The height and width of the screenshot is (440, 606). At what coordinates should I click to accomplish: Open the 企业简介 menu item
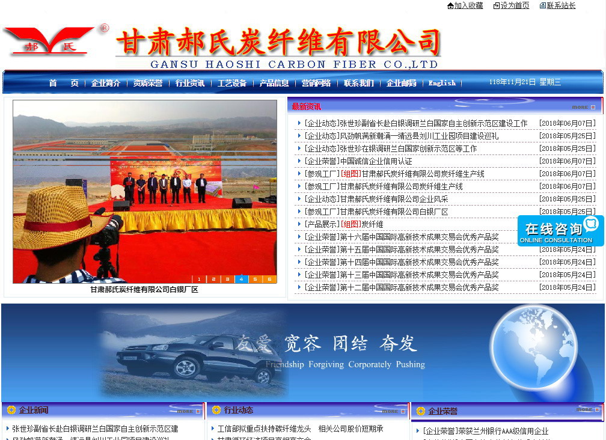(x=106, y=83)
